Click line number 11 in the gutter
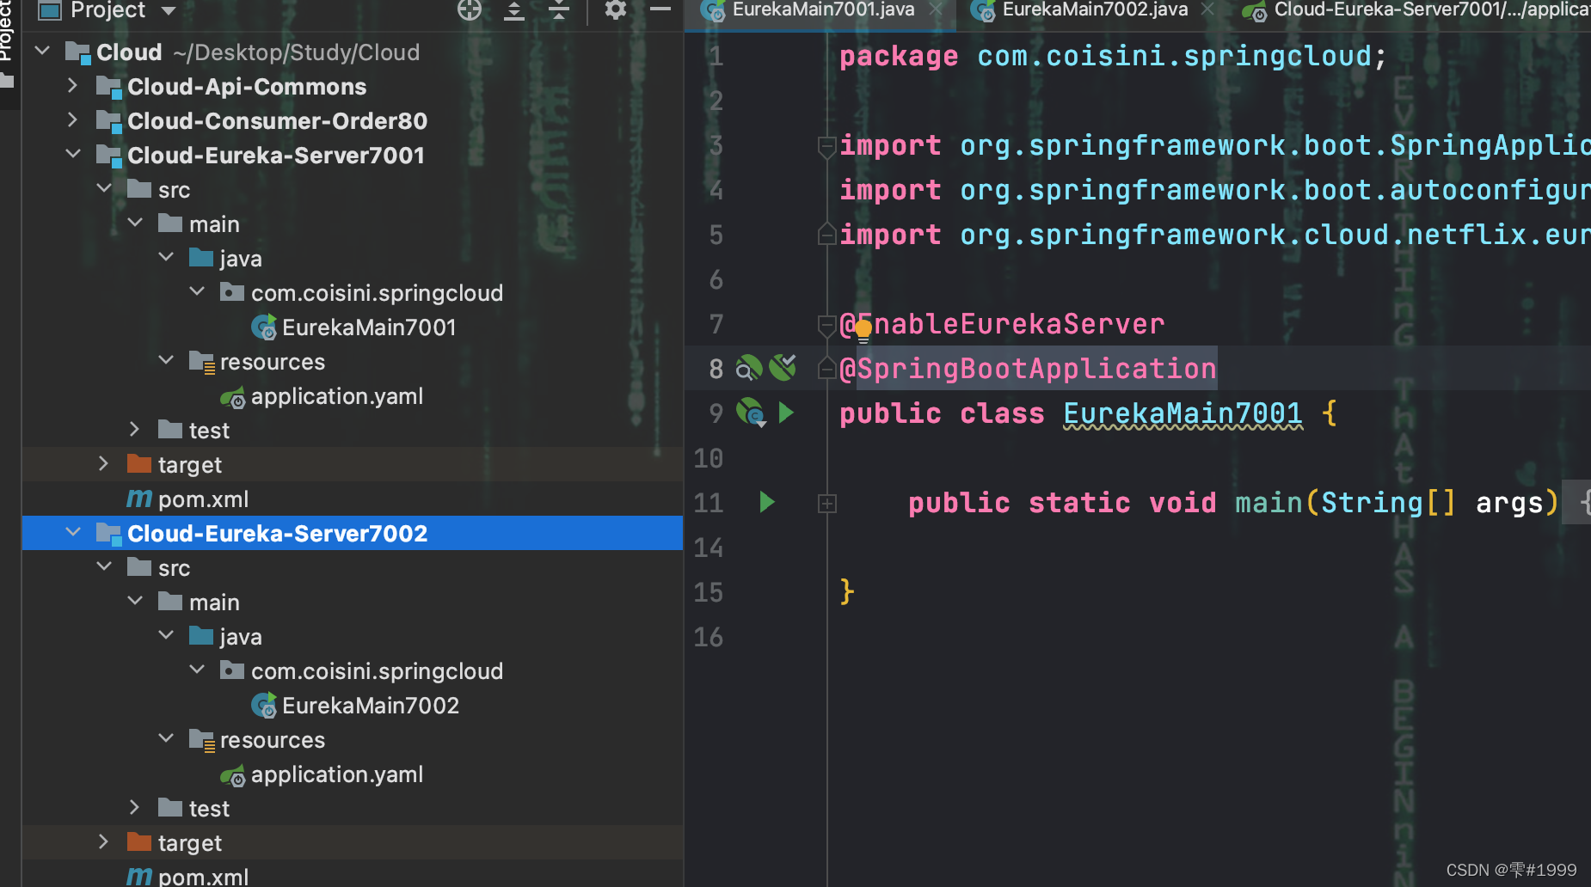This screenshot has height=887, width=1591. (x=709, y=503)
